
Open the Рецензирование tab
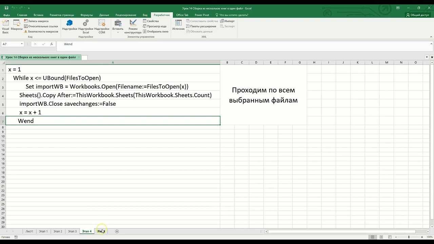[x=126, y=15]
